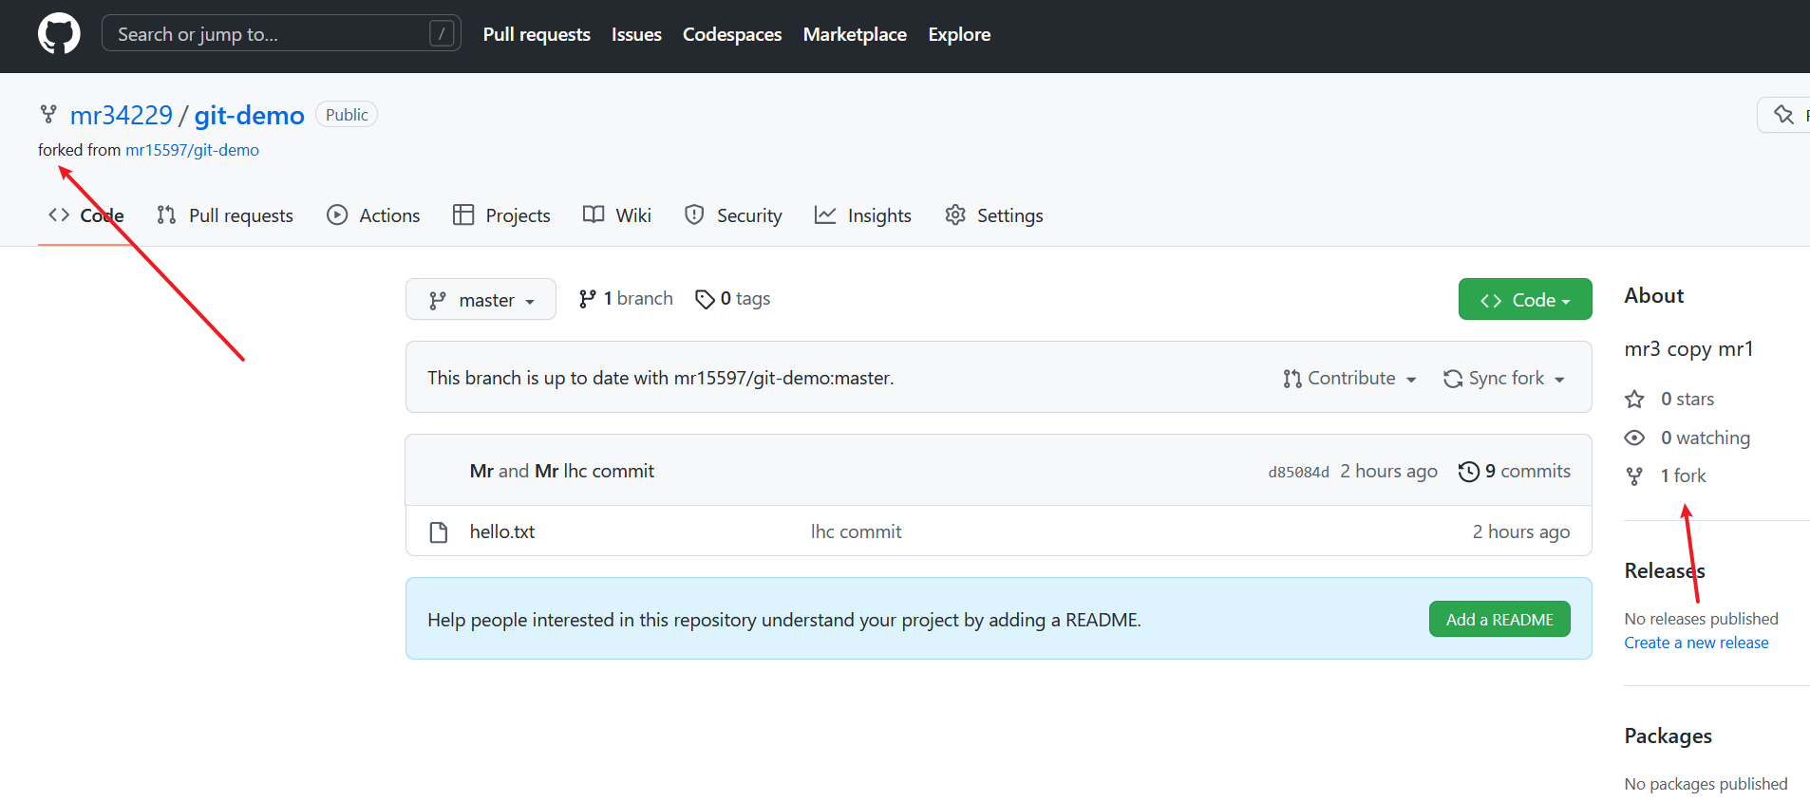
Task: Switch to the Code tab
Action: [x=86, y=215]
